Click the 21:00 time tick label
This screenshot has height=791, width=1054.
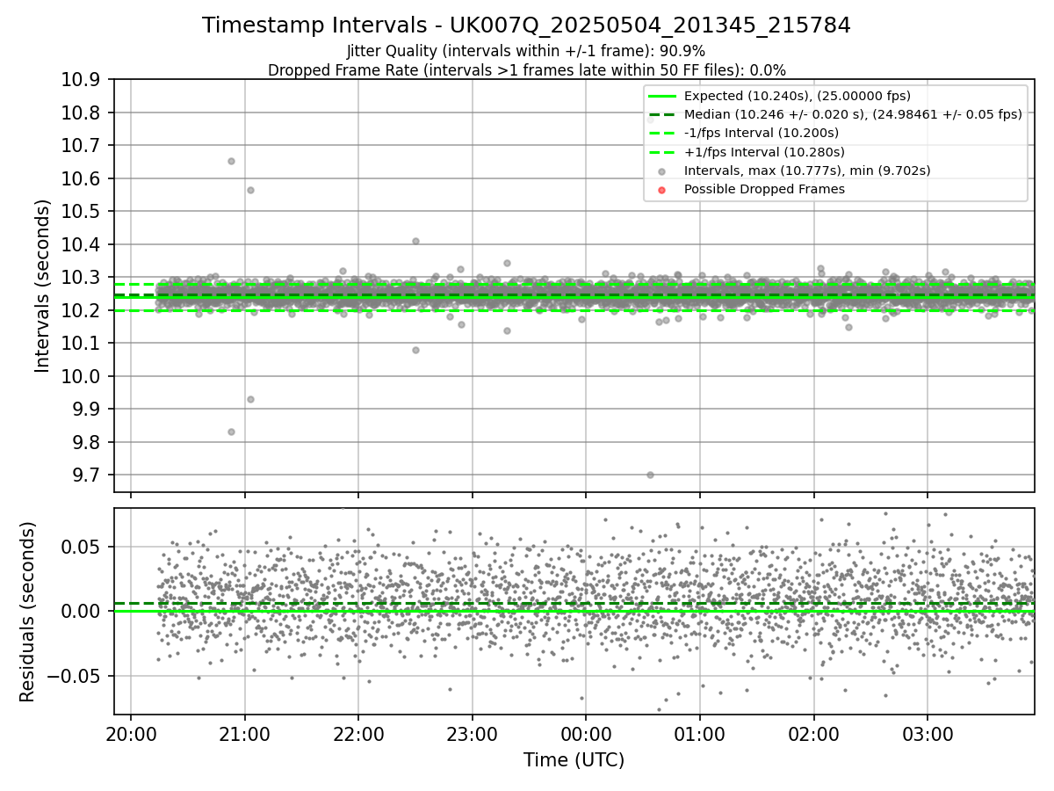coord(244,733)
